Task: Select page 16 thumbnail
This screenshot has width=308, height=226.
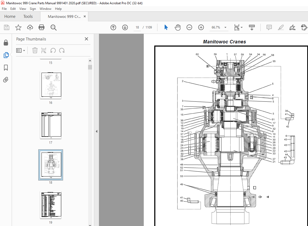Action: 51,85
